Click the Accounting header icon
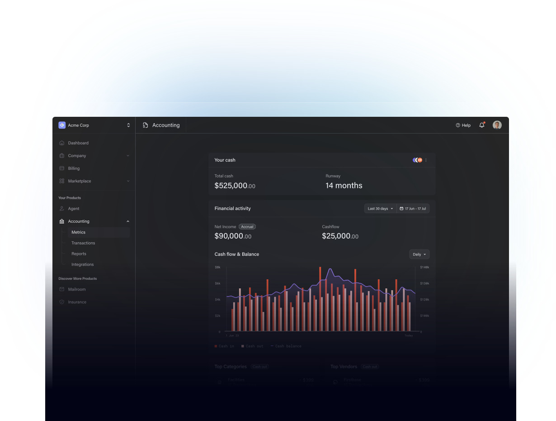The height and width of the screenshot is (421, 556). [x=145, y=125]
